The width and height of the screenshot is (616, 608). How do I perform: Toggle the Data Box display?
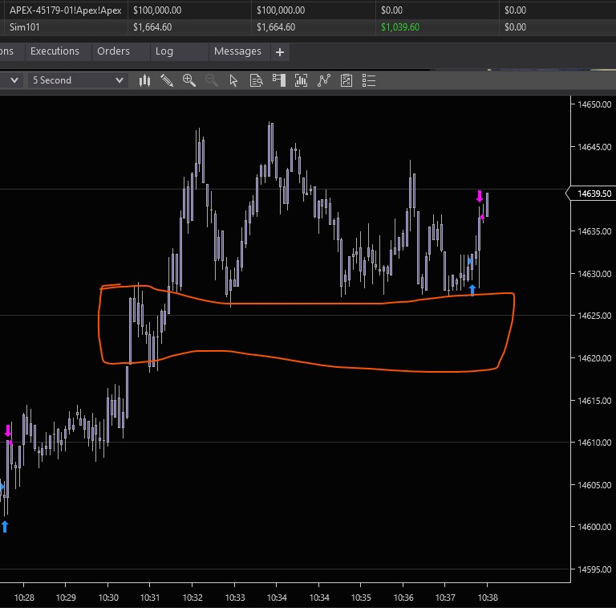pos(257,80)
